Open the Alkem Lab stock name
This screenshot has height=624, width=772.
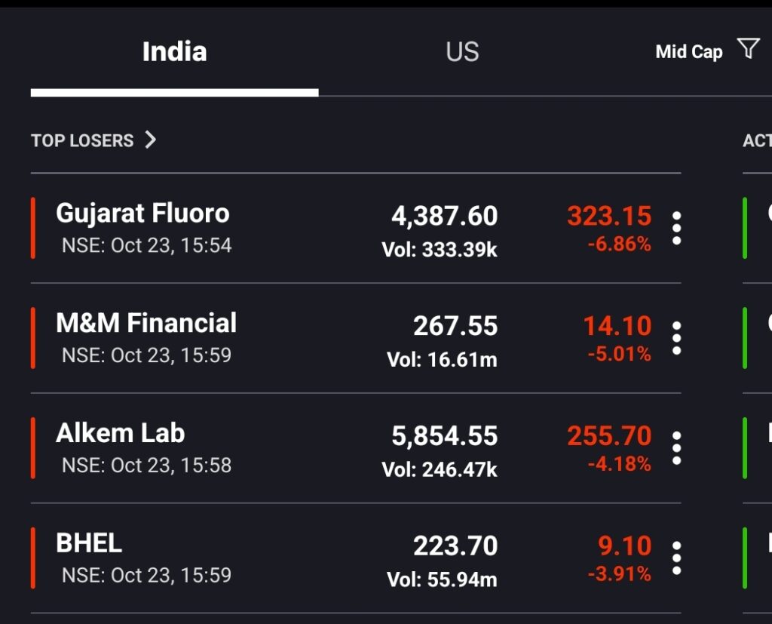(120, 433)
